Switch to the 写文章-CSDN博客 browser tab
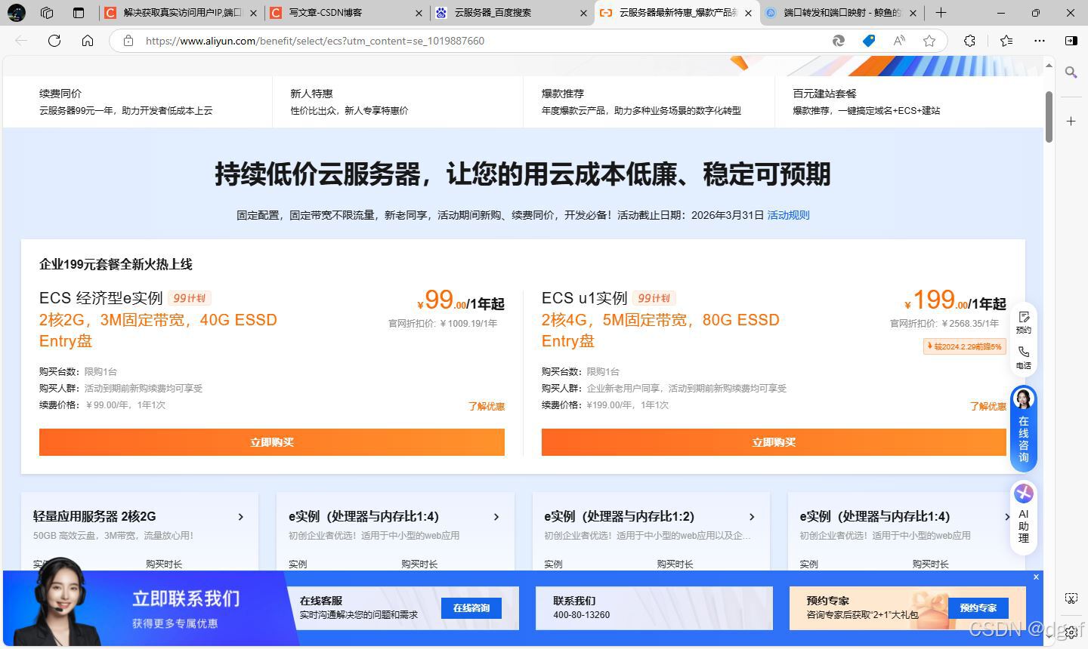 coord(325,13)
